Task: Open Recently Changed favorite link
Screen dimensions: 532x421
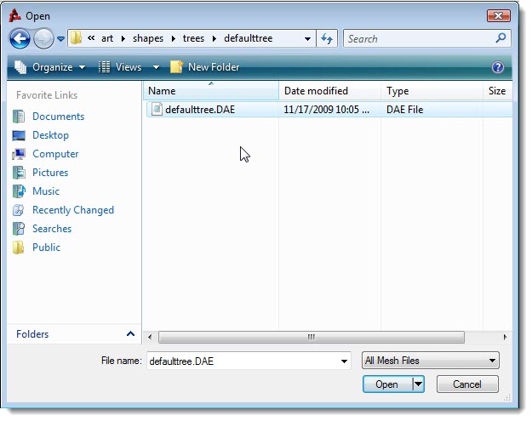Action: 73,210
